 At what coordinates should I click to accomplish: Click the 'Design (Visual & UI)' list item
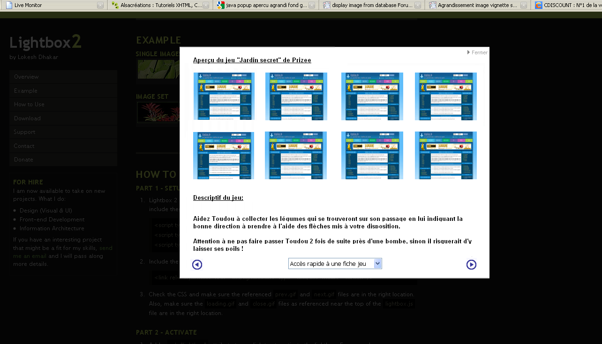46,211
